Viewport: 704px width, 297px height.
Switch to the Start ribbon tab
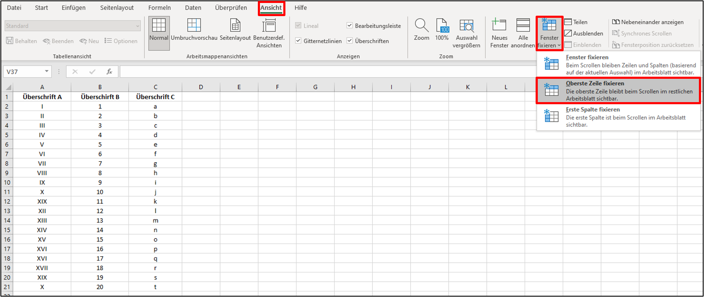tap(41, 8)
